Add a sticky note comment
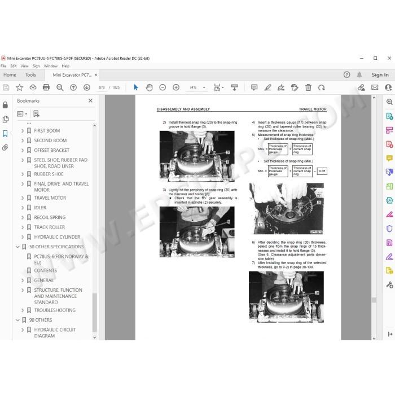 254,87
